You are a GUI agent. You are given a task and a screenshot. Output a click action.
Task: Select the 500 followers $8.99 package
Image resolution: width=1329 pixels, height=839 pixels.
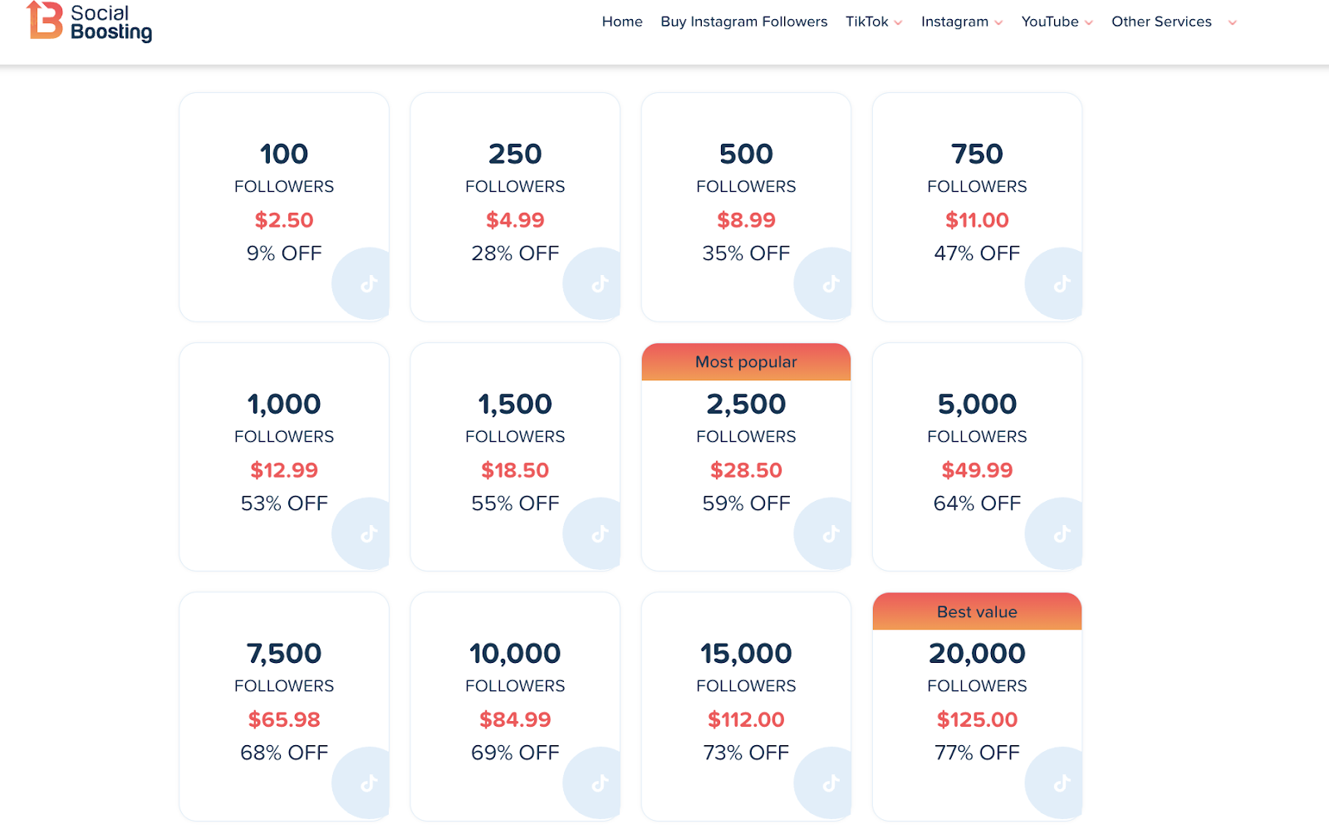coord(746,207)
